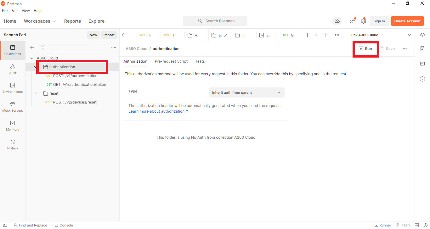Open the File menu

(x=5, y=11)
